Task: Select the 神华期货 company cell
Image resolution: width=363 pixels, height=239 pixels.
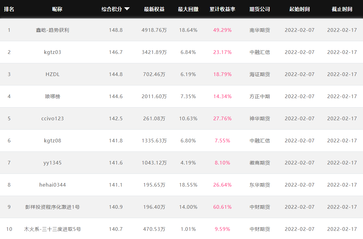Action: pos(260,118)
